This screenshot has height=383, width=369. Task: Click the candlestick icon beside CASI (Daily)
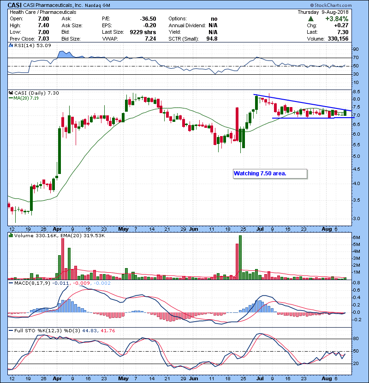[x=11, y=93]
